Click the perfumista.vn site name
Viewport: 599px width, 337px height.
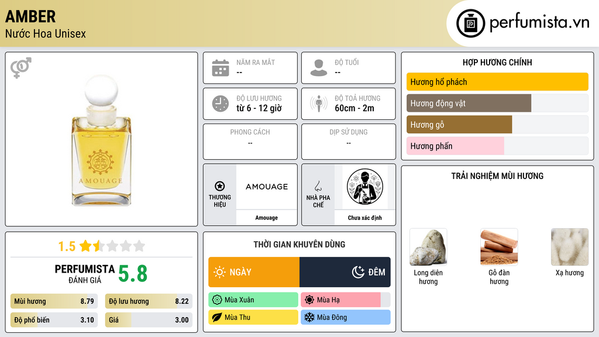pyautogui.click(x=539, y=23)
